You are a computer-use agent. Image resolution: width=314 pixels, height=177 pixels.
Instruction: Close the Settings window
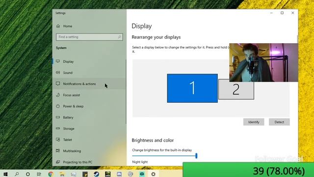[x=292, y=13]
